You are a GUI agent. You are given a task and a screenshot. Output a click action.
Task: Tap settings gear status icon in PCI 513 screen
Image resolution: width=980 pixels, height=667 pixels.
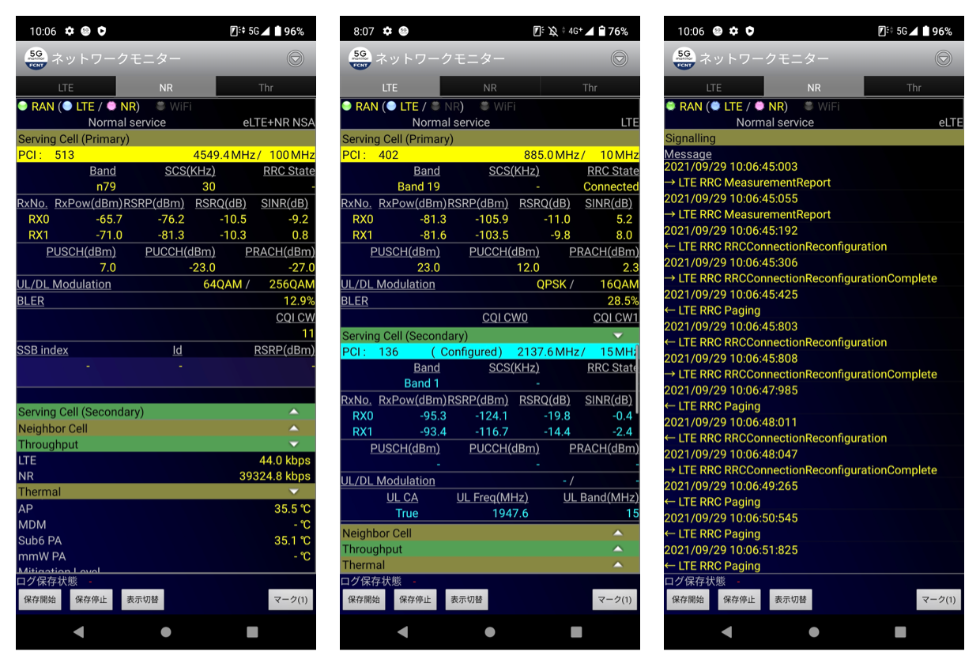[x=70, y=31]
